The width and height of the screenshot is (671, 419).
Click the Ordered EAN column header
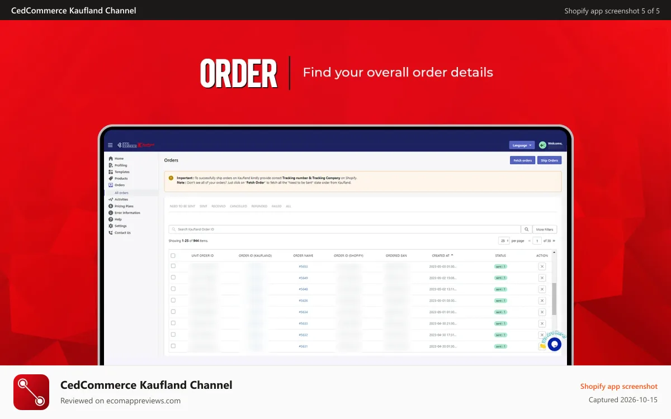coord(396,255)
